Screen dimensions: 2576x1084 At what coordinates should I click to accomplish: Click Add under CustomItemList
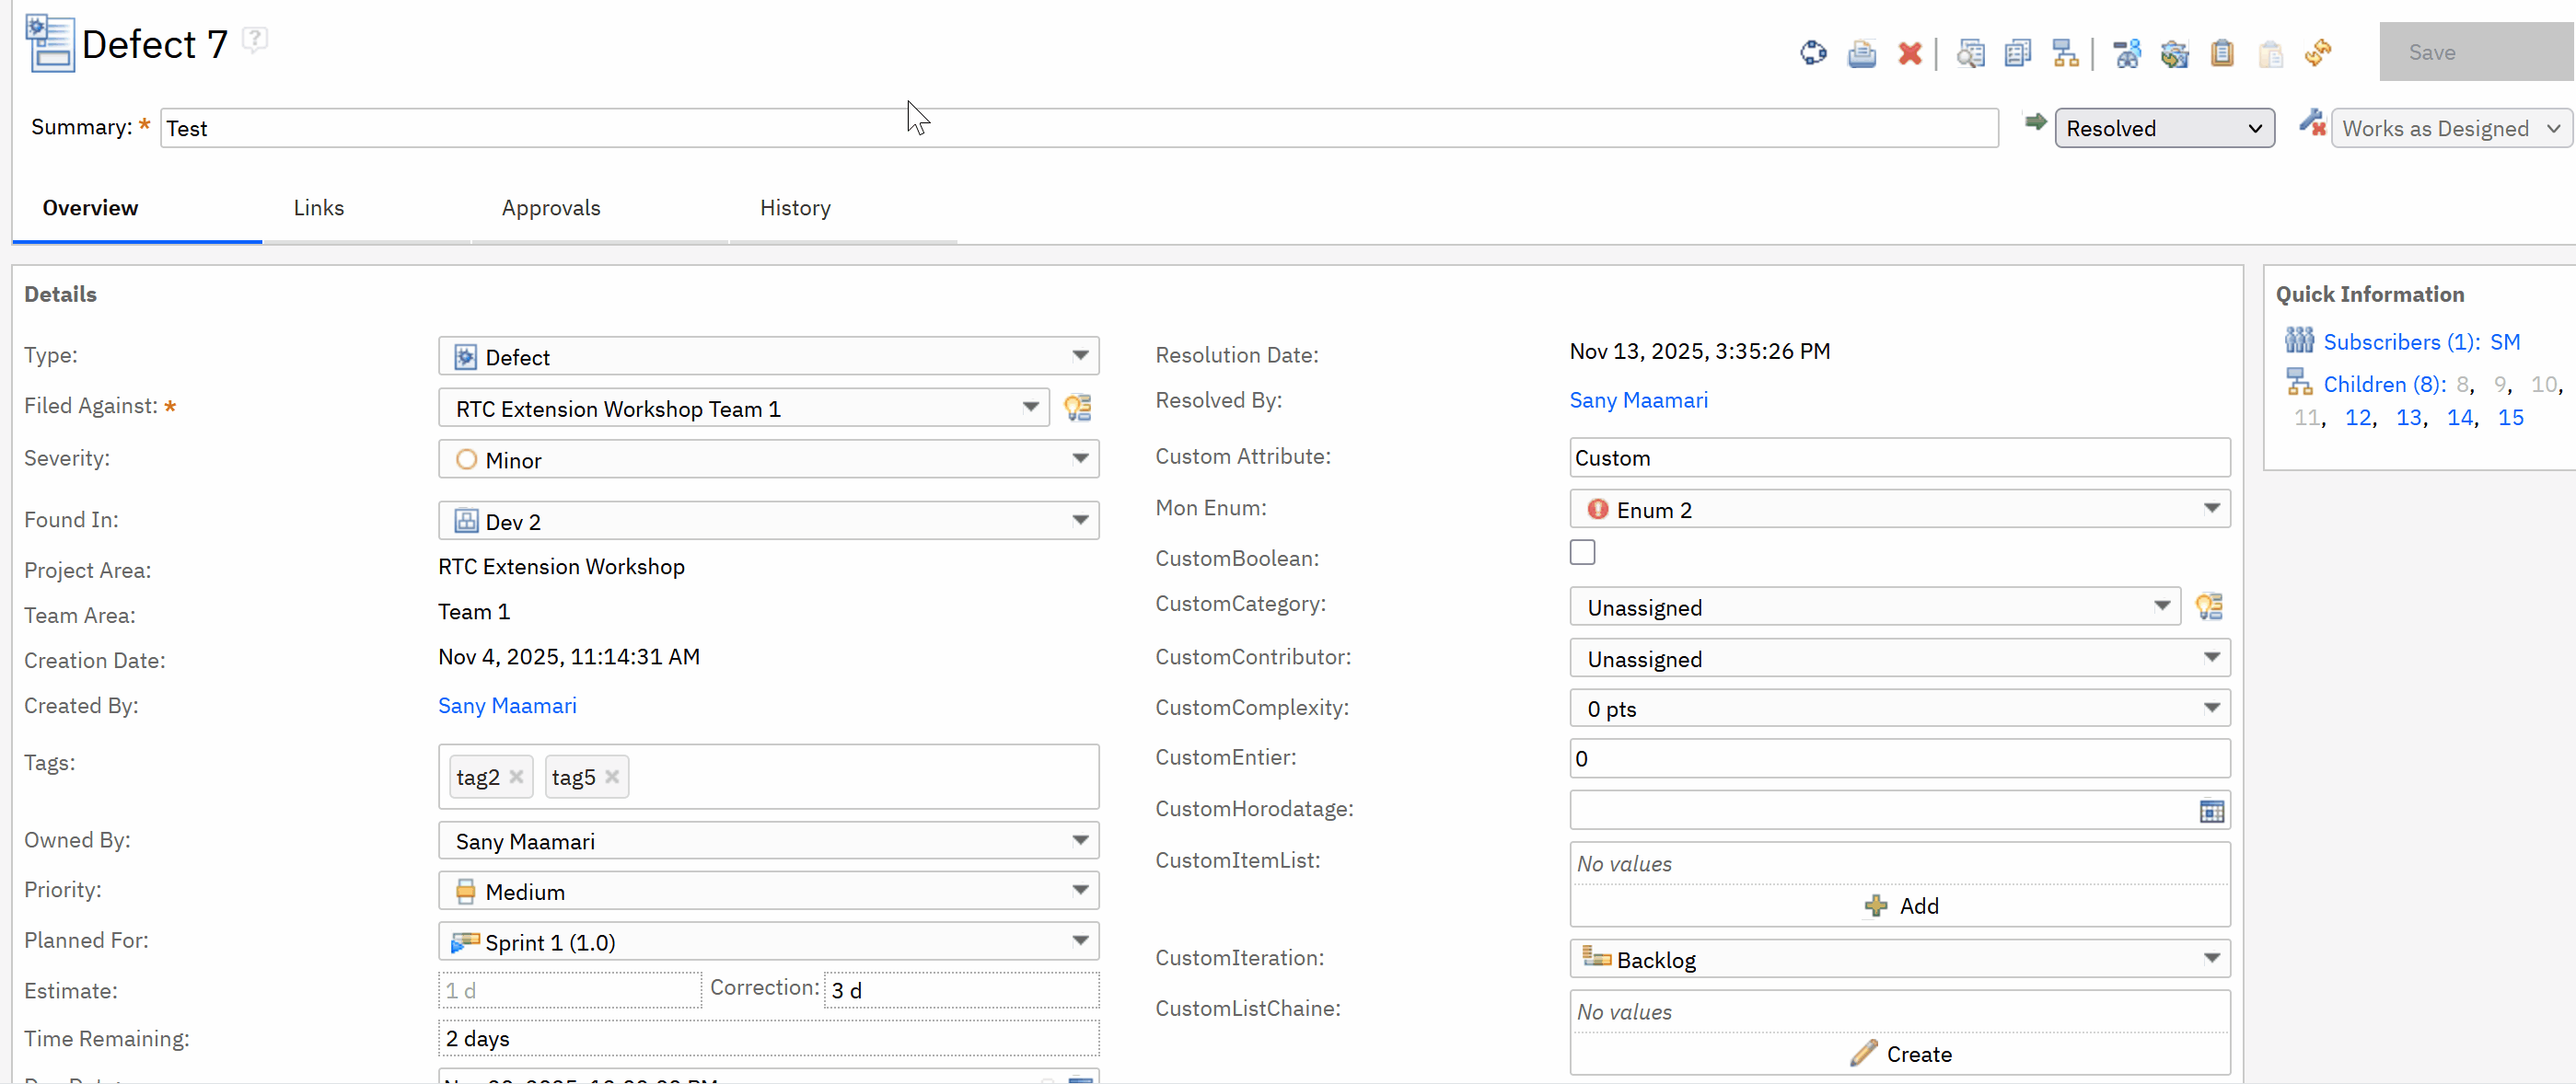1900,905
